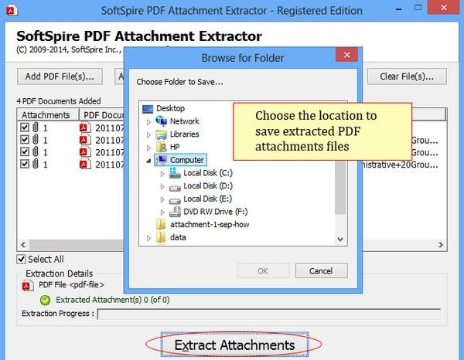
Task: Click the Extraction Progress bar
Action: [x=269, y=314]
